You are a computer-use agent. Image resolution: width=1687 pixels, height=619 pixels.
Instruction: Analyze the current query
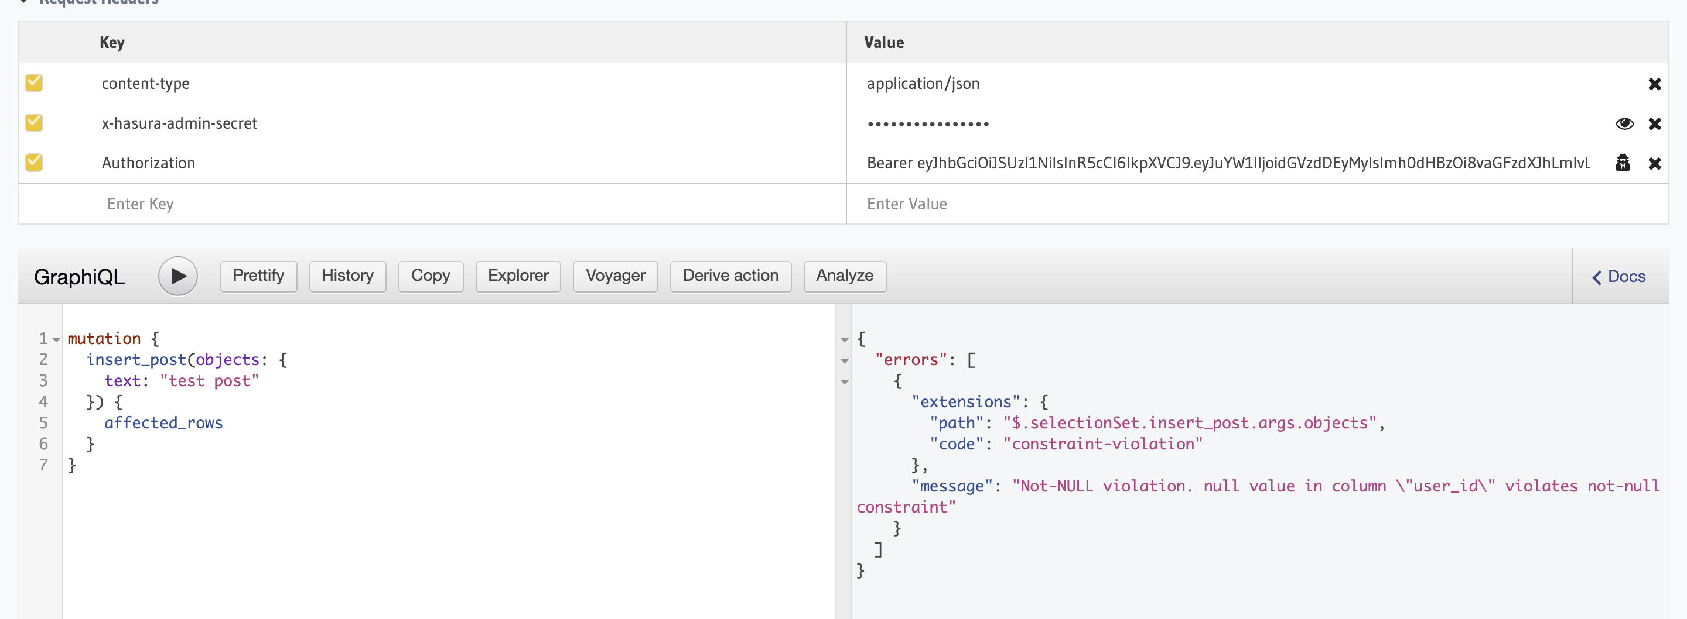(x=844, y=276)
